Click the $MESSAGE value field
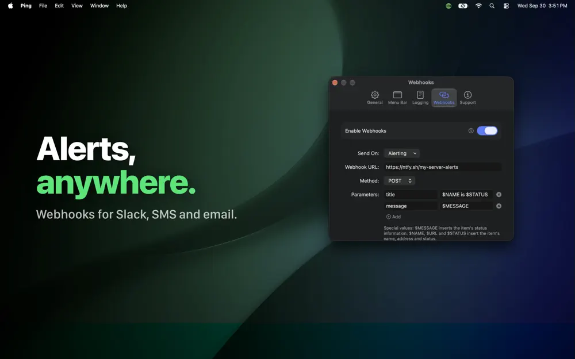Image resolution: width=575 pixels, height=359 pixels. click(466, 206)
